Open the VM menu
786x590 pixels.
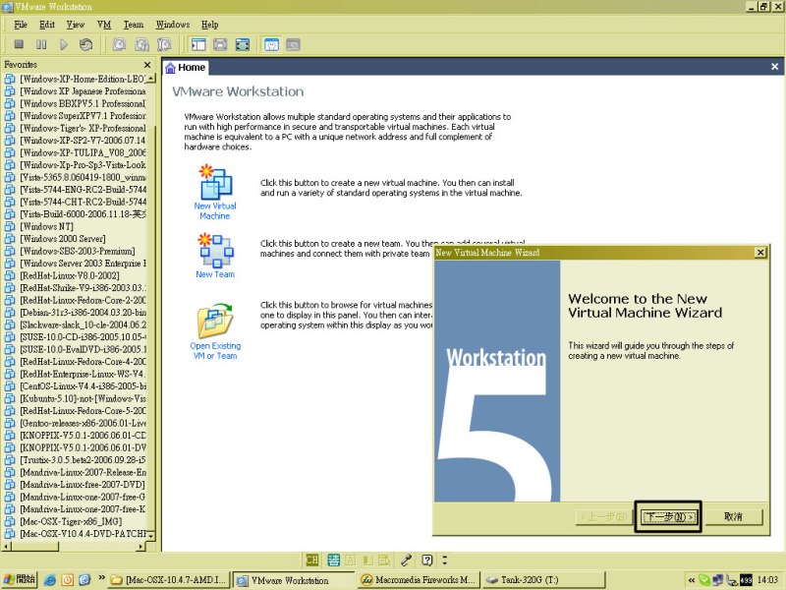[x=104, y=25]
